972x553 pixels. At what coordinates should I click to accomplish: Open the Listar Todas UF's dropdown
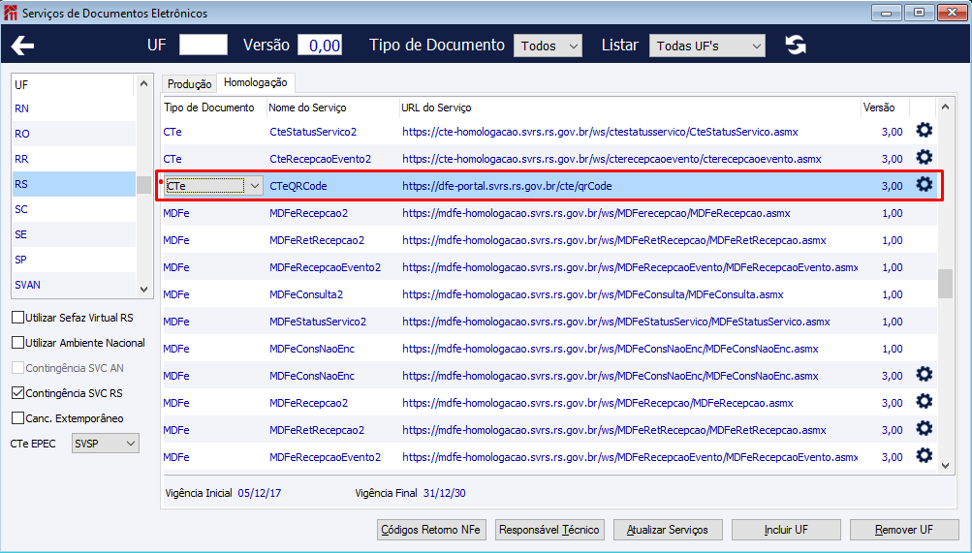pos(707,46)
